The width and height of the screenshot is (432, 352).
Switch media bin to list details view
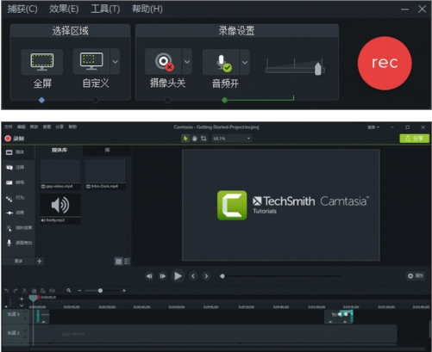(127, 262)
